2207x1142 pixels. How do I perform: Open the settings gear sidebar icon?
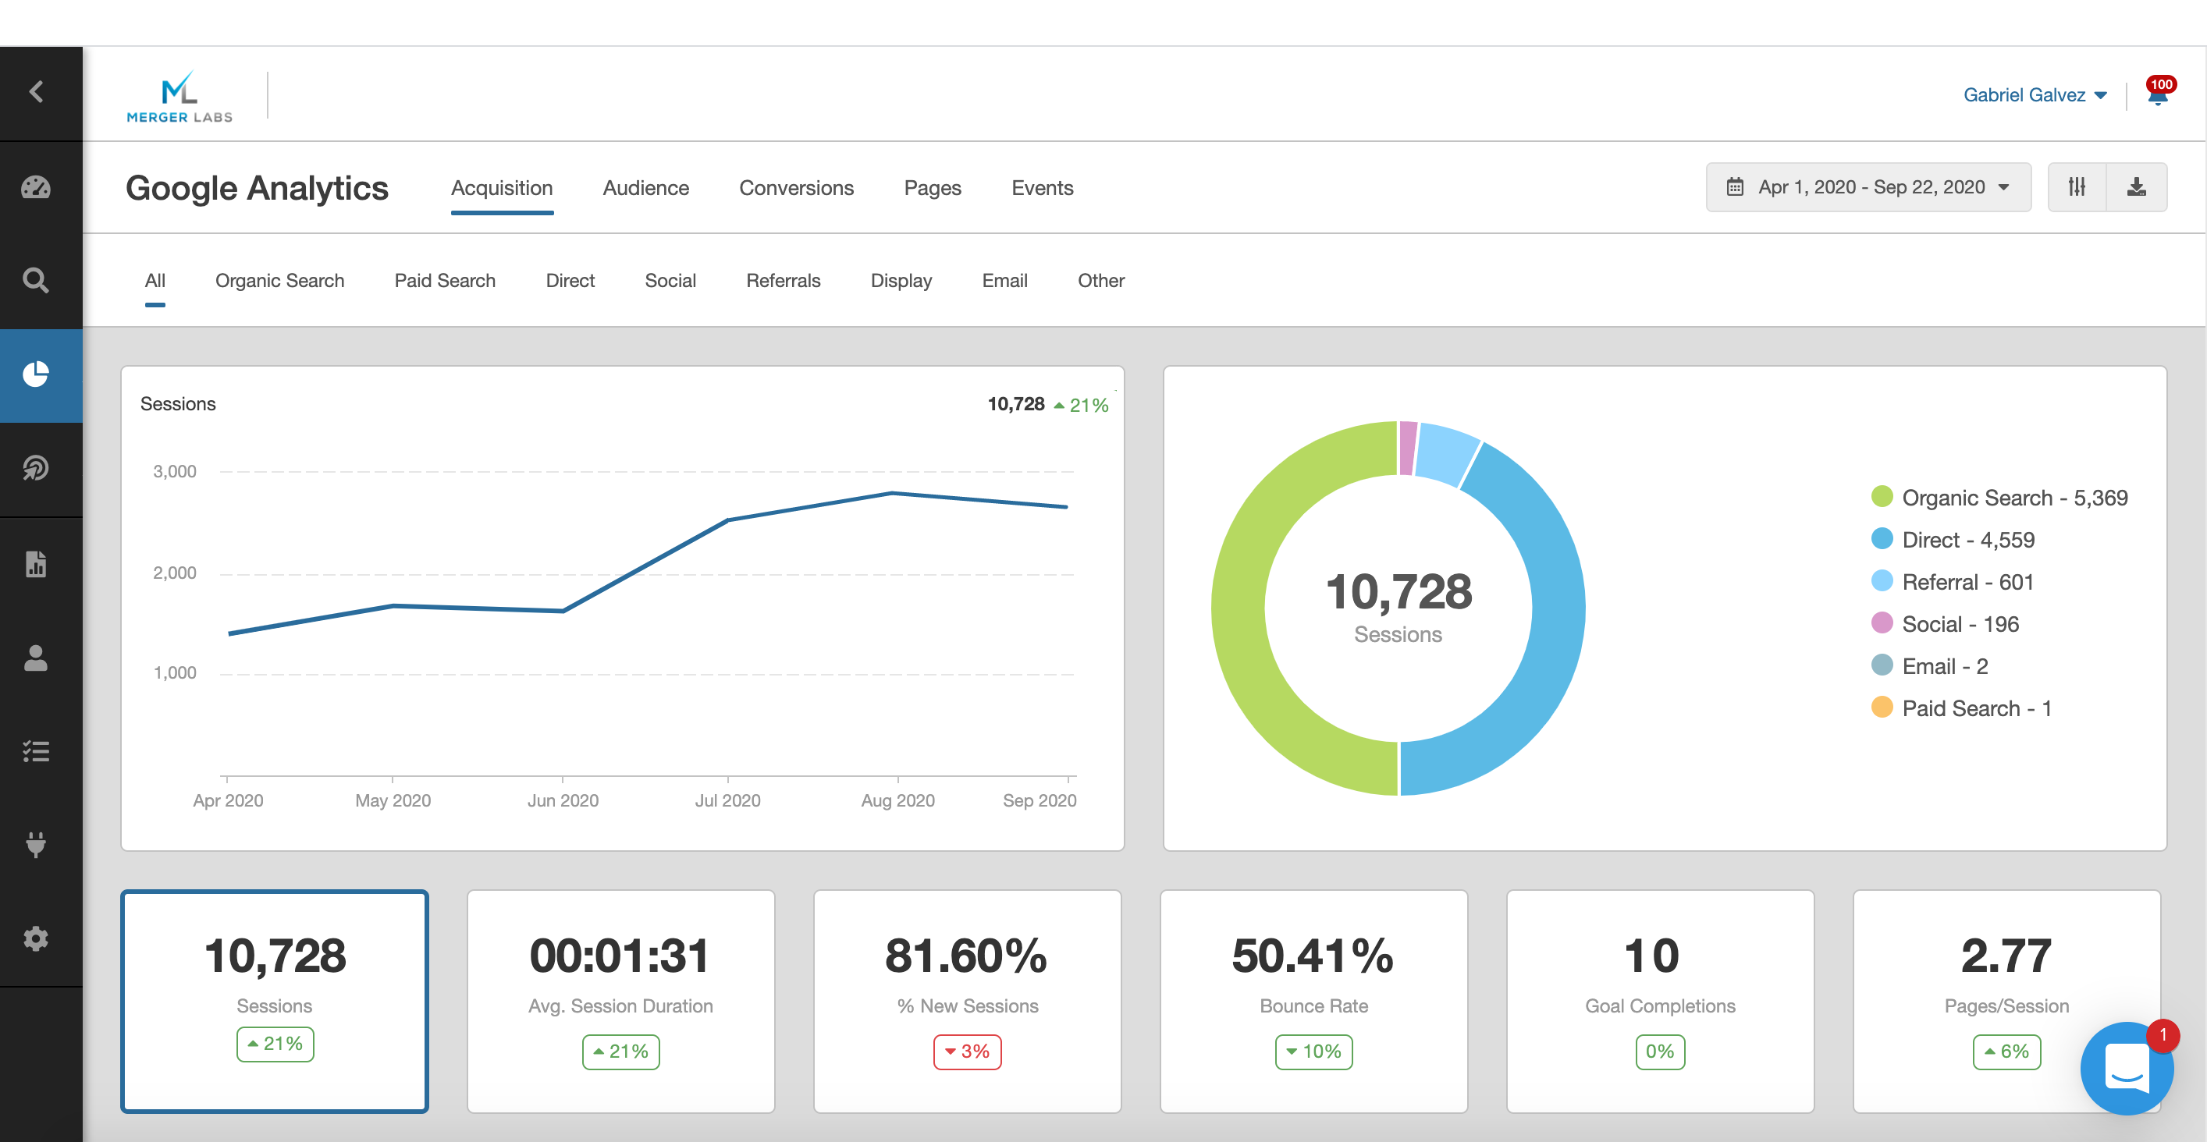point(36,939)
